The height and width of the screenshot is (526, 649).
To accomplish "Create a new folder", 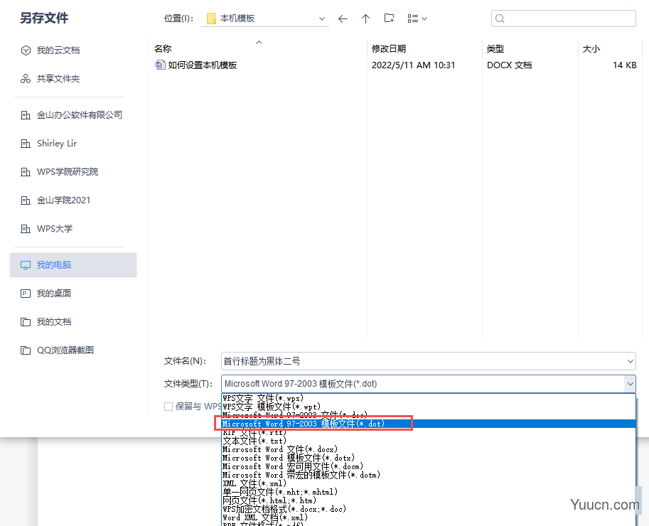I will pyautogui.click(x=389, y=18).
